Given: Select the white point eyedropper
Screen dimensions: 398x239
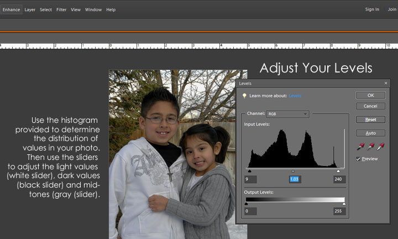Looking at the screenshot, I should pos(381,147).
